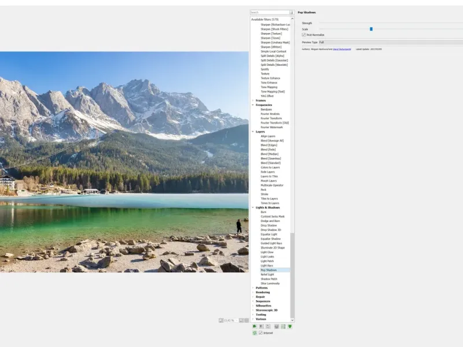Select the Drop Shadow 3D filter
The height and width of the screenshot is (347, 463).
(x=271, y=230)
